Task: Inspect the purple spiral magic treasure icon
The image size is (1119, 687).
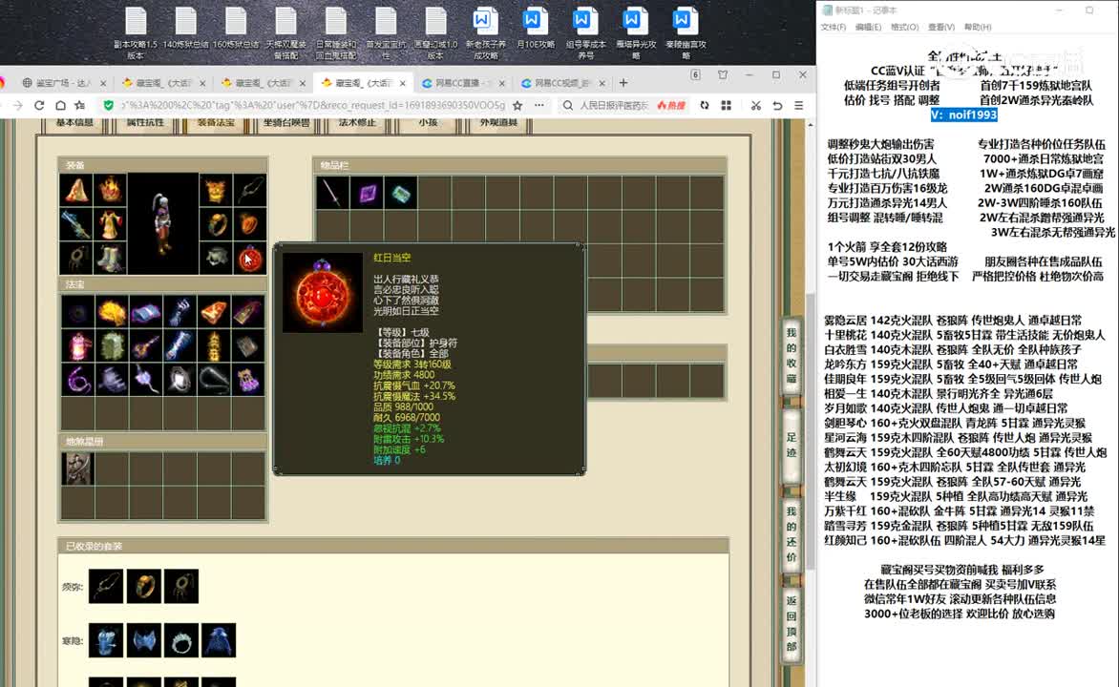Action: click(x=77, y=381)
